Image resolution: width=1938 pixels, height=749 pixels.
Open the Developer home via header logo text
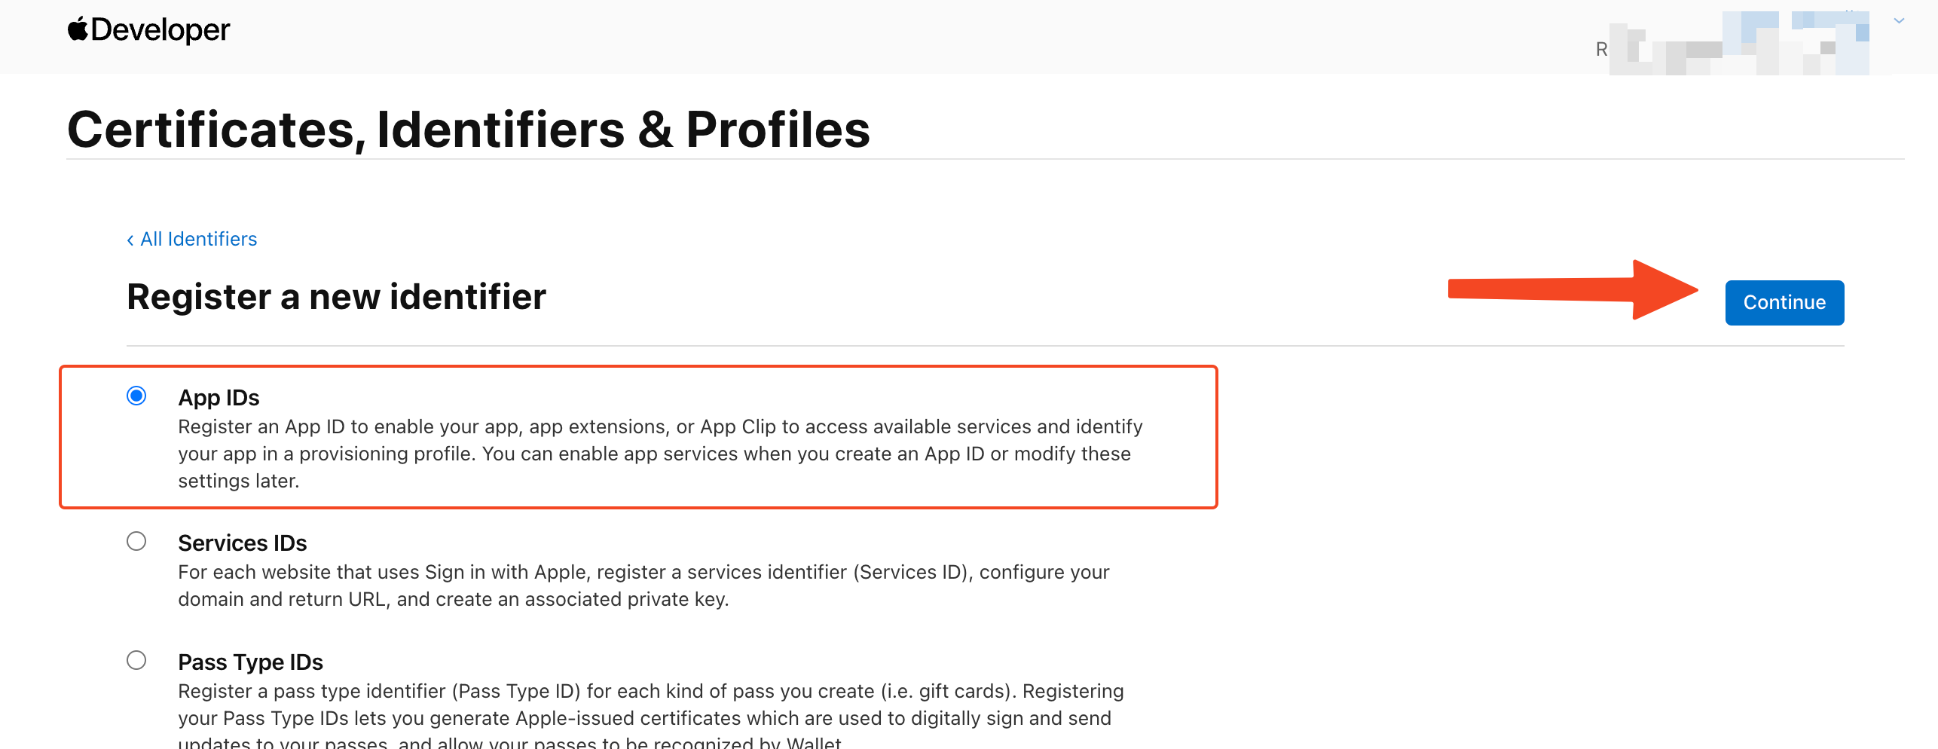coord(162,30)
